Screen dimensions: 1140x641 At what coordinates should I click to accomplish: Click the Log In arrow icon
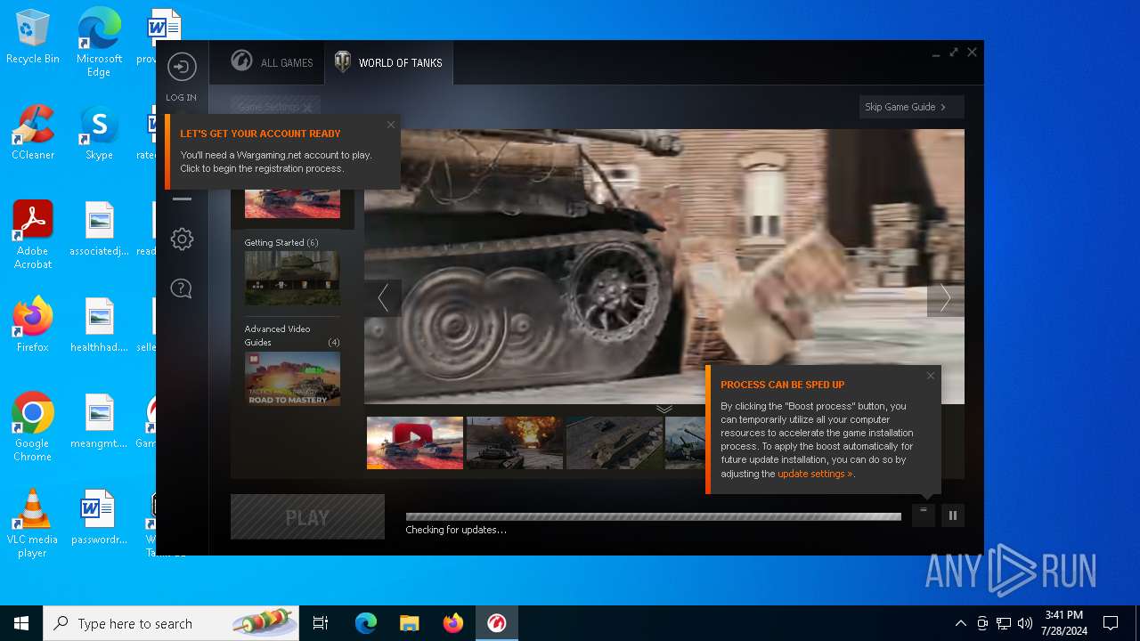[182, 67]
